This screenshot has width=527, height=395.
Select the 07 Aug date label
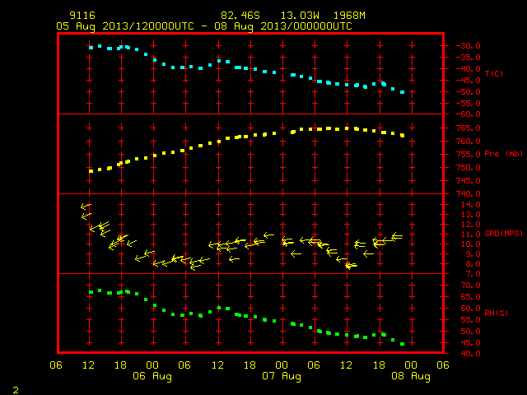(282, 376)
